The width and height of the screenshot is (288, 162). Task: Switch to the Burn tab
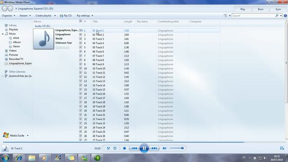tap(261, 9)
